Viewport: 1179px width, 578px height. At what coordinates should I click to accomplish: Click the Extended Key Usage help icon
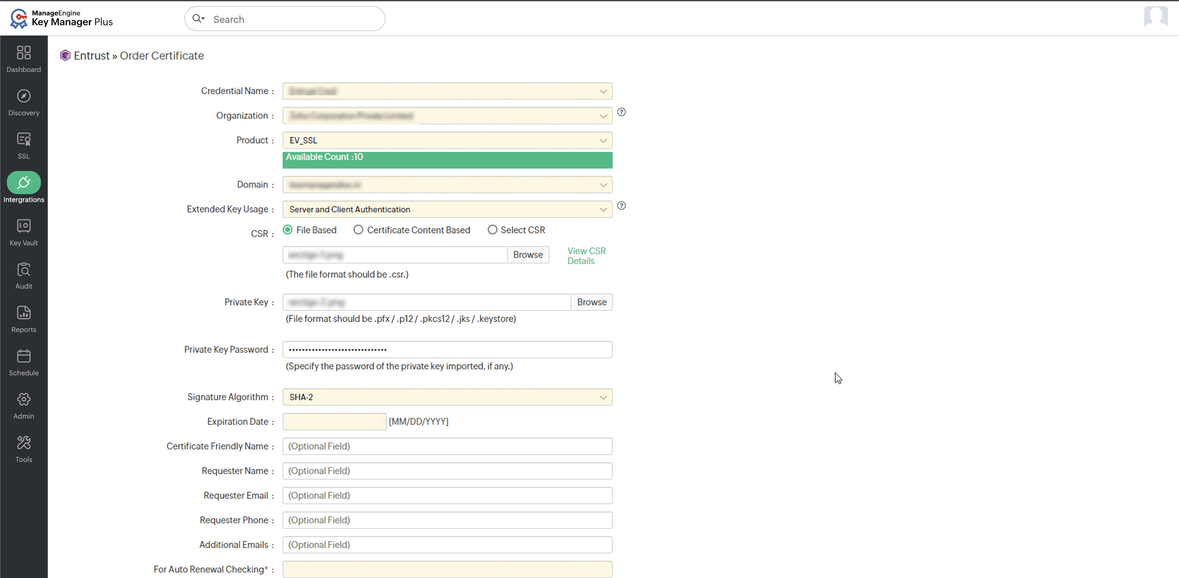pos(621,206)
